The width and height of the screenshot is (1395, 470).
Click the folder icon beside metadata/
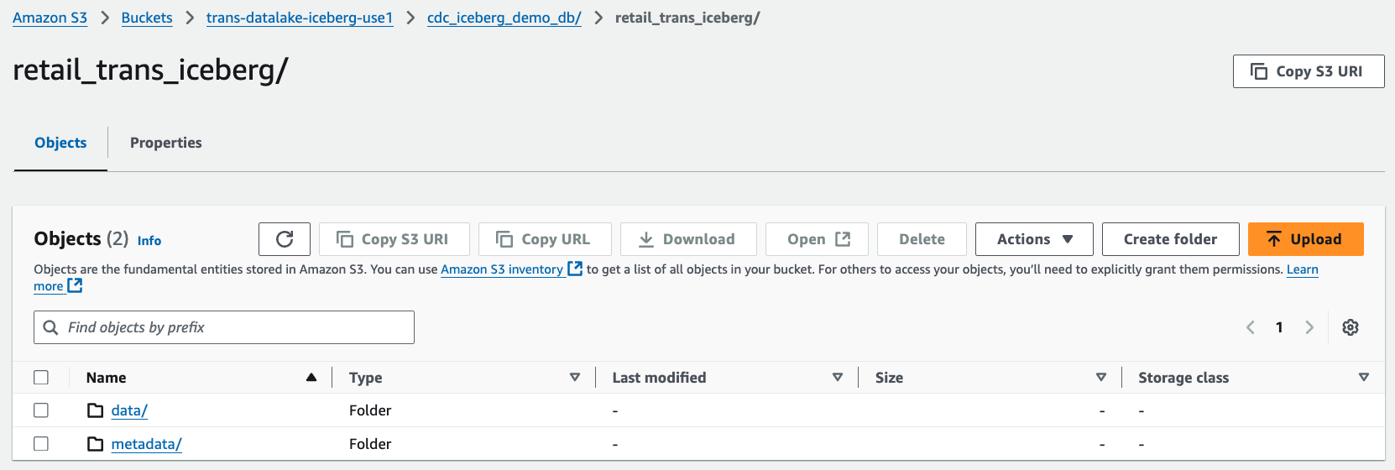click(x=96, y=444)
